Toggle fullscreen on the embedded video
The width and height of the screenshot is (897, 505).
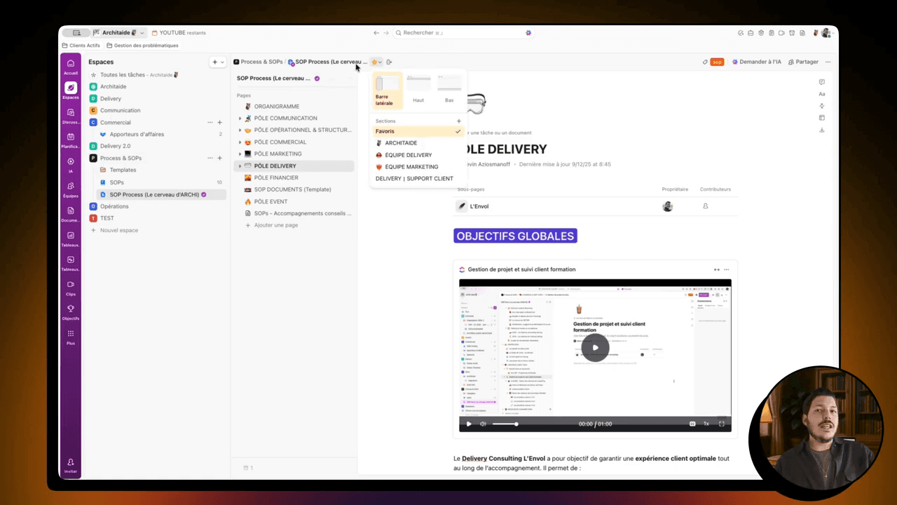722,424
